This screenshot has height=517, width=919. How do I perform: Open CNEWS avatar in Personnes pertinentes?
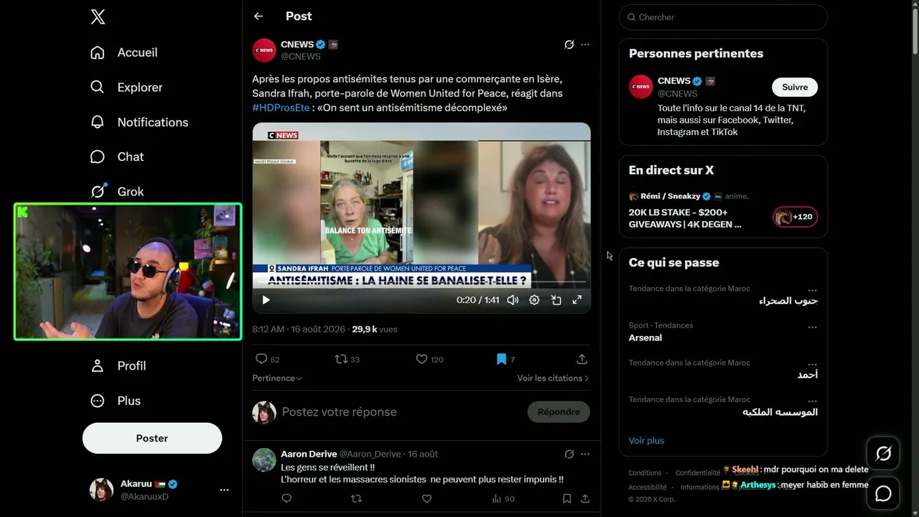tap(641, 87)
